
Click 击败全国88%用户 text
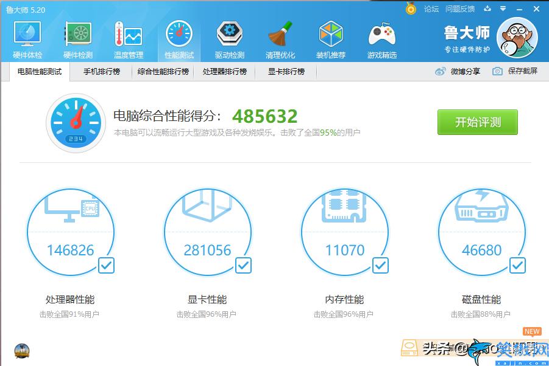(x=480, y=315)
